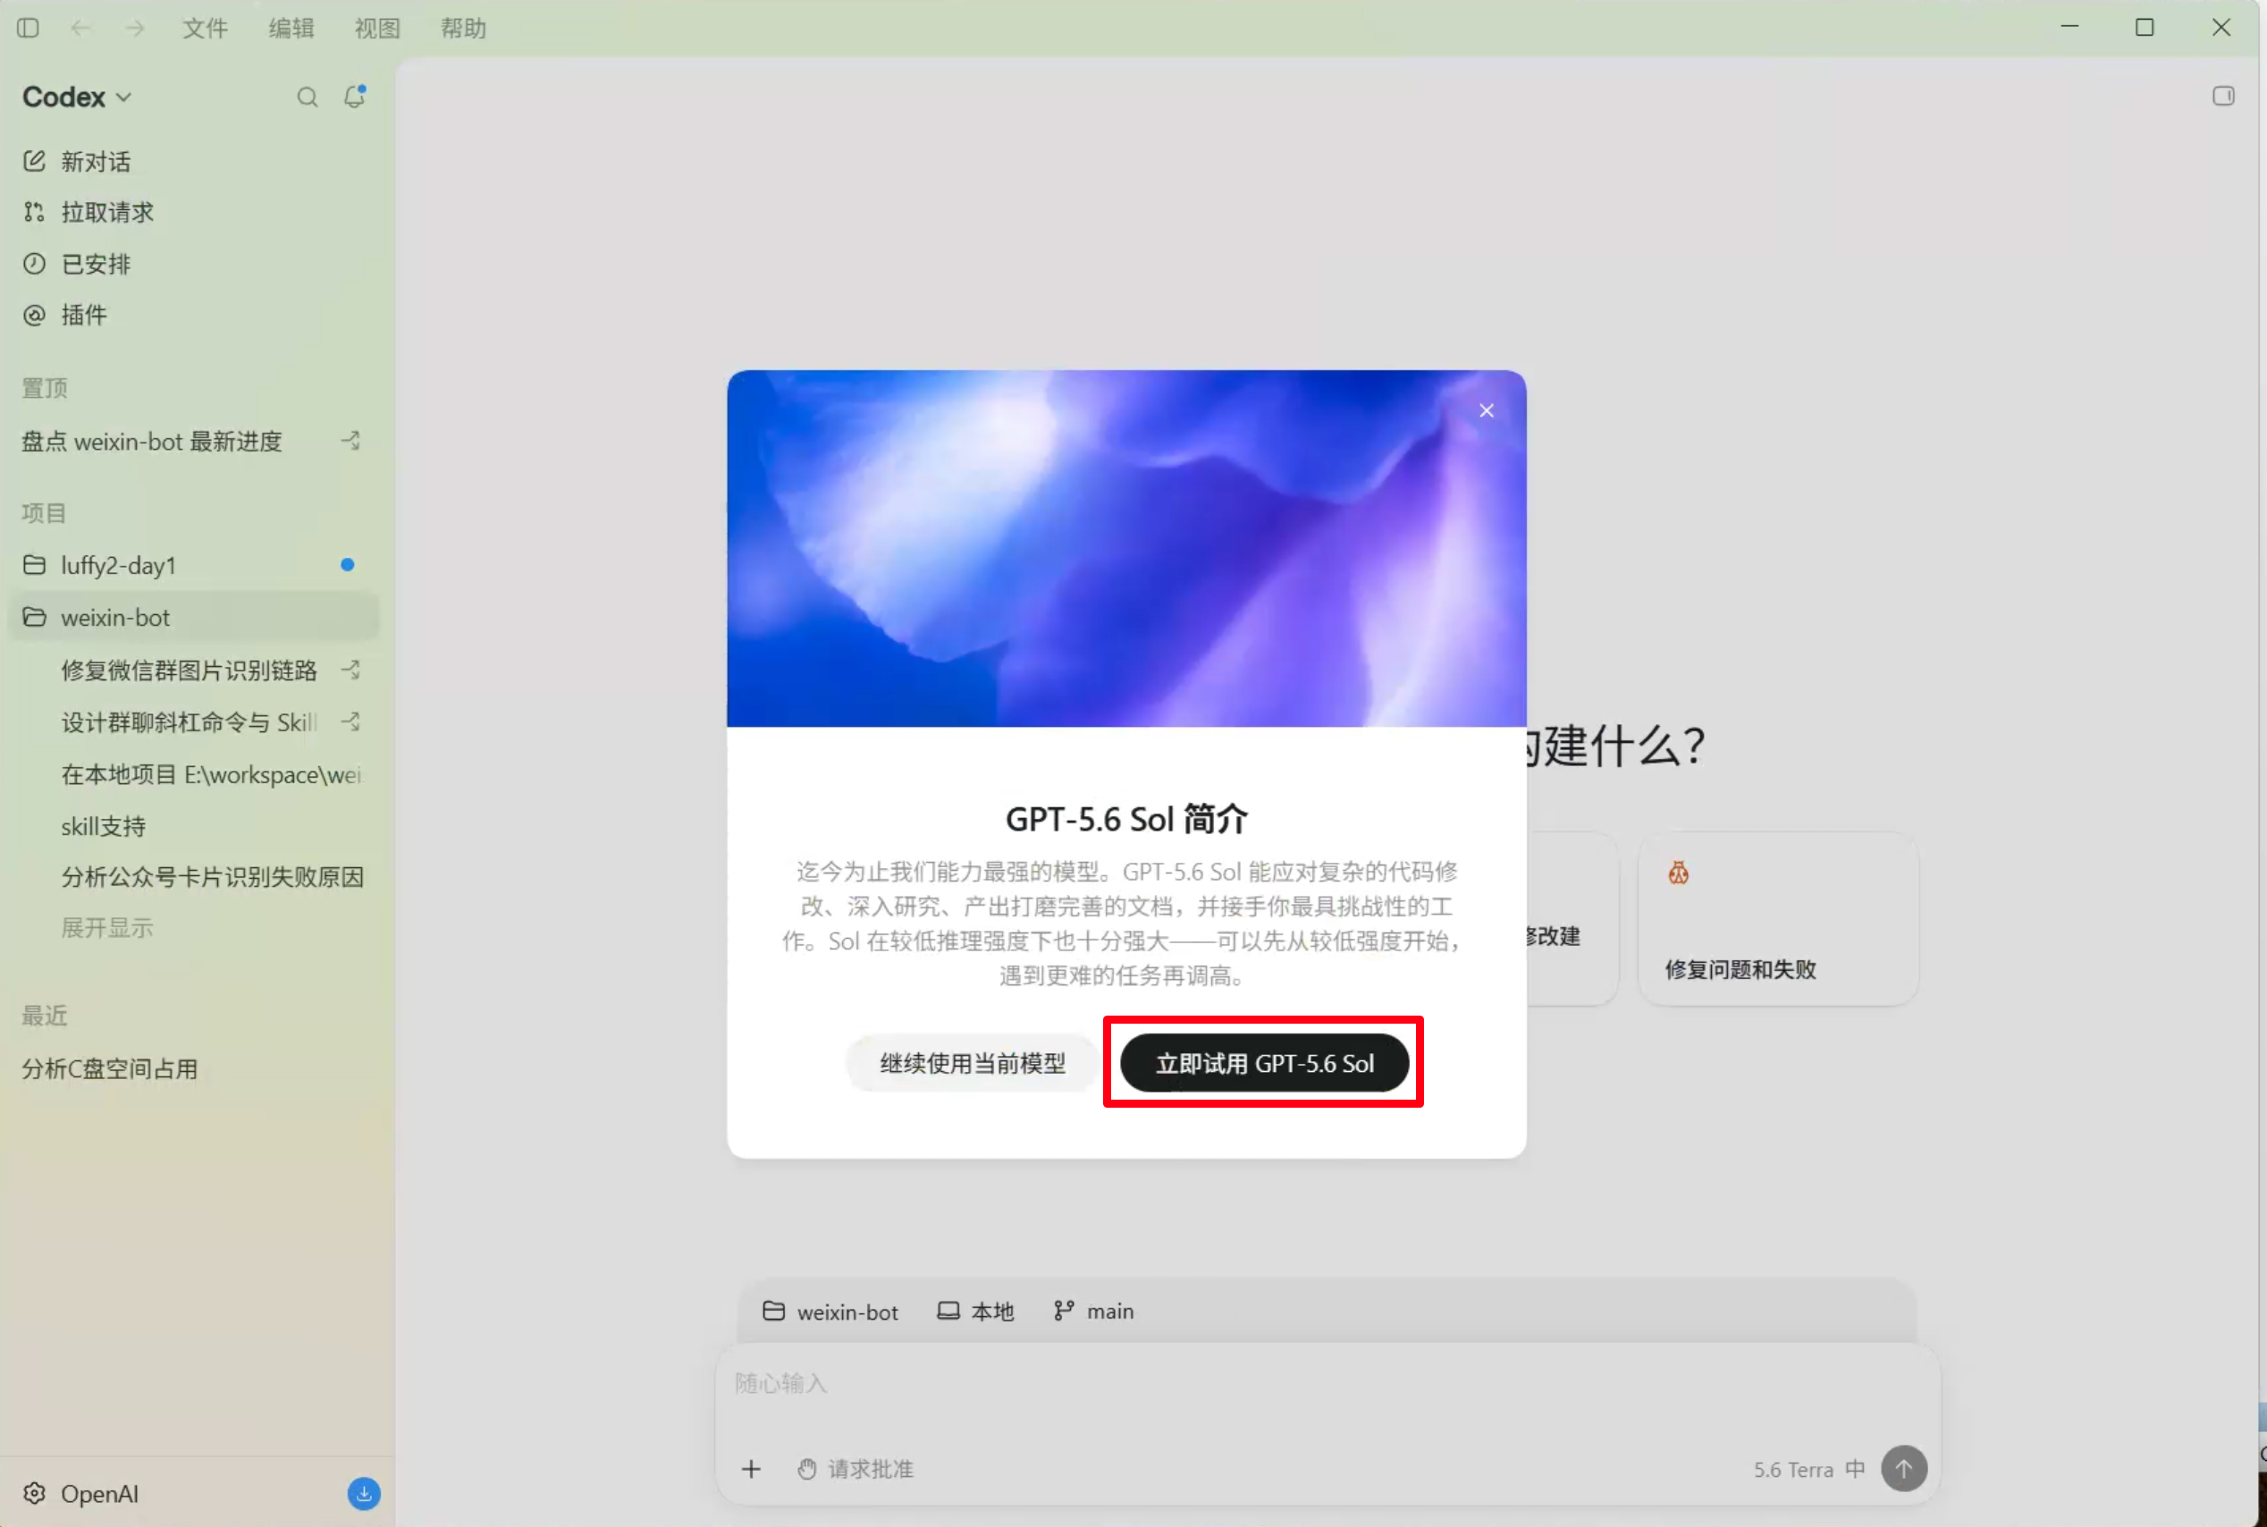The height and width of the screenshot is (1527, 2267).
Task: Open the 文件 menu
Action: pos(206,29)
